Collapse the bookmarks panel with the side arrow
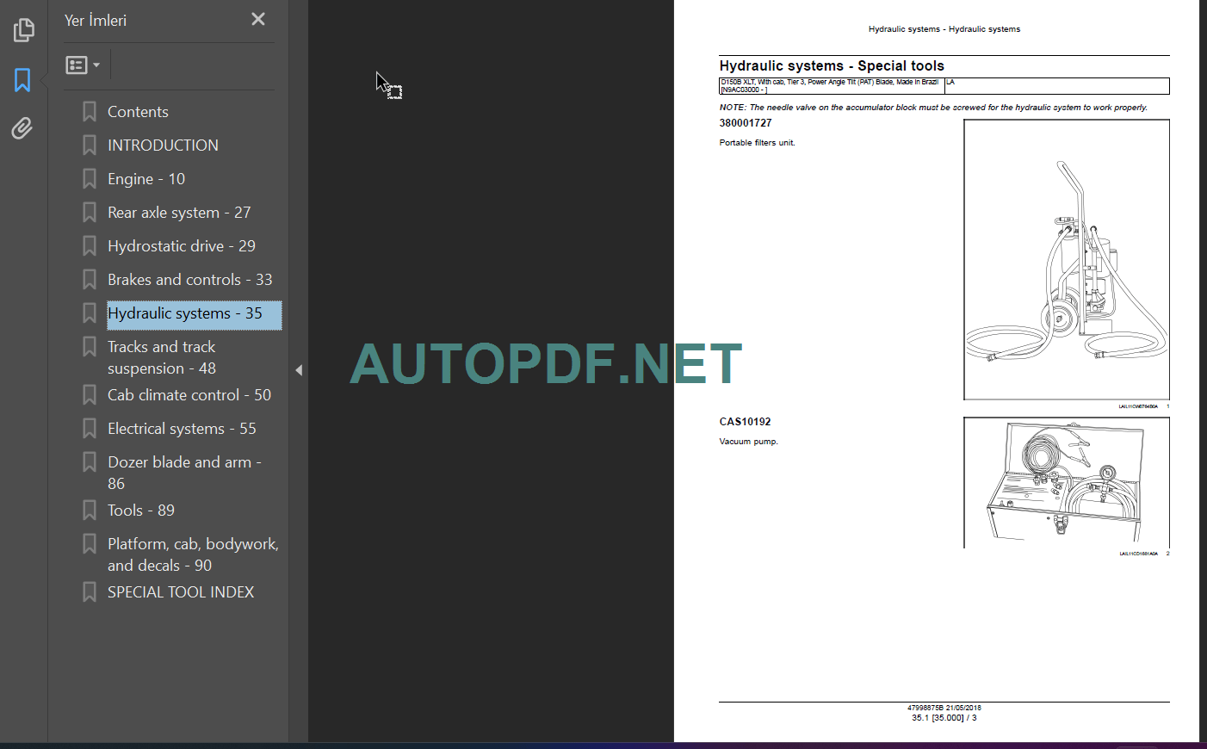The image size is (1207, 749). 298,369
